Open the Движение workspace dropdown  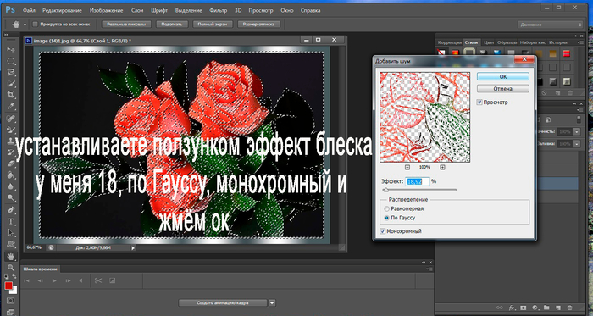(551, 25)
